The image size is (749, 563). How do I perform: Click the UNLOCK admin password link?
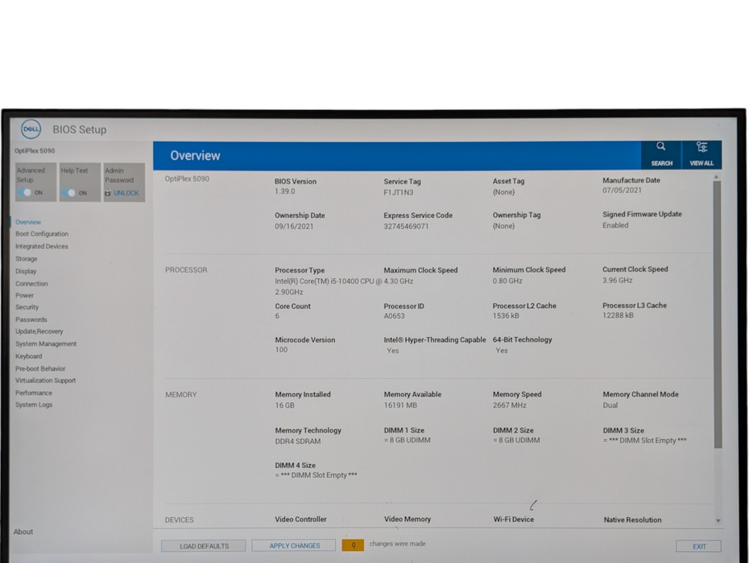(126, 193)
